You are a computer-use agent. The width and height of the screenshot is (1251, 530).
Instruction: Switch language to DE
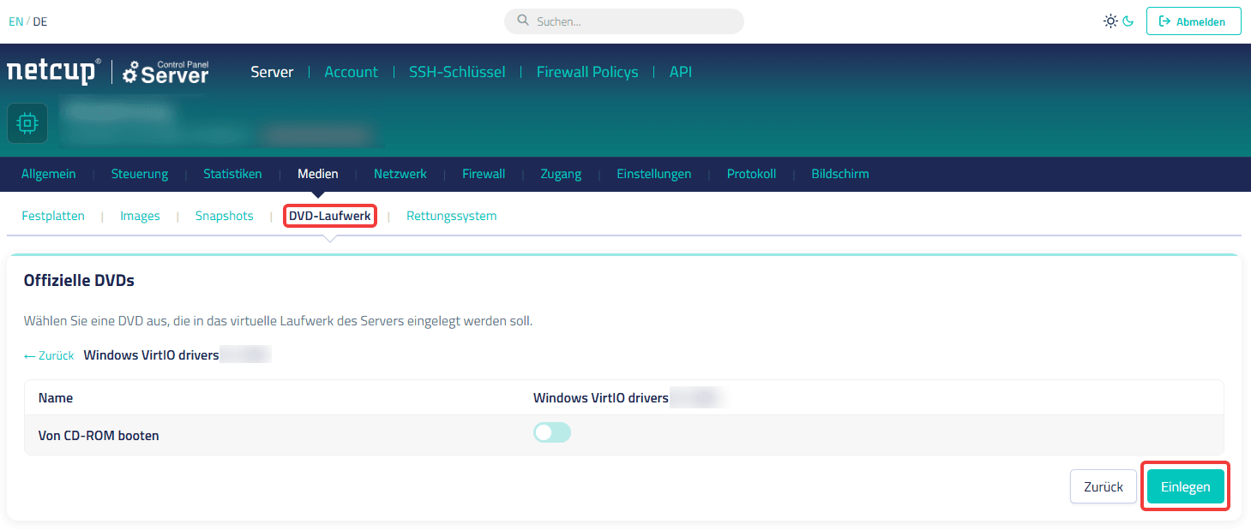coord(40,21)
